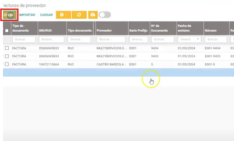Tick checkbox for CASTRO BARZOLA invoice row

tap(7, 64)
